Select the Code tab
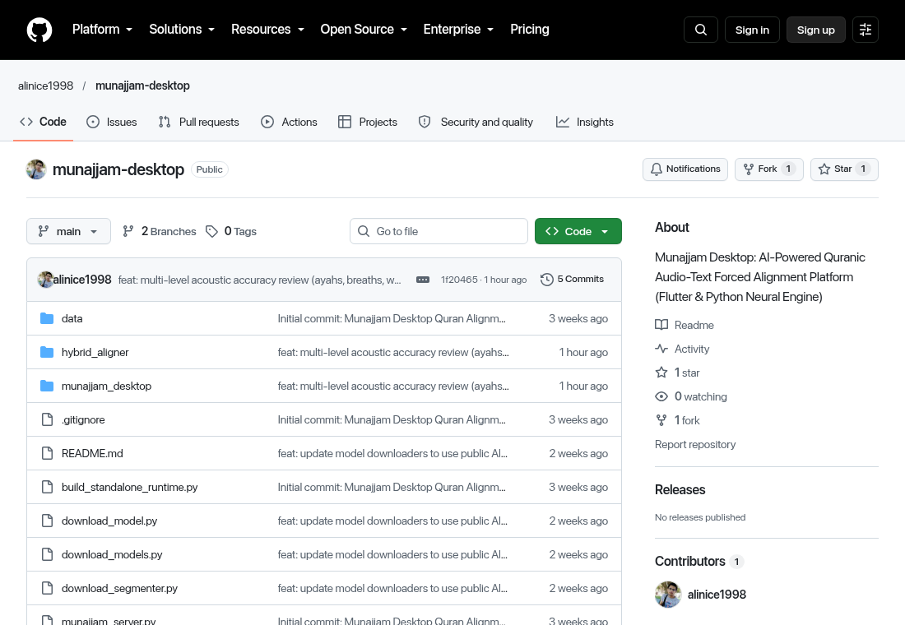The image size is (905, 625). [44, 123]
